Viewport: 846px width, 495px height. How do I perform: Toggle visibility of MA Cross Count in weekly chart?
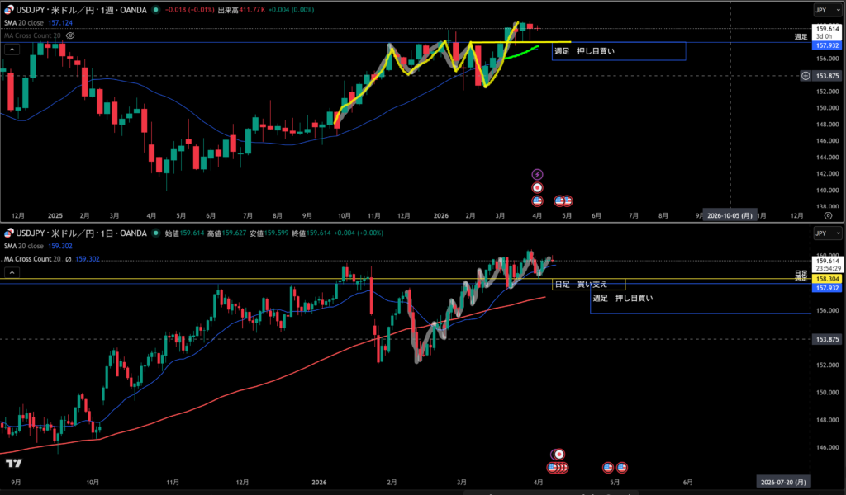click(x=70, y=36)
